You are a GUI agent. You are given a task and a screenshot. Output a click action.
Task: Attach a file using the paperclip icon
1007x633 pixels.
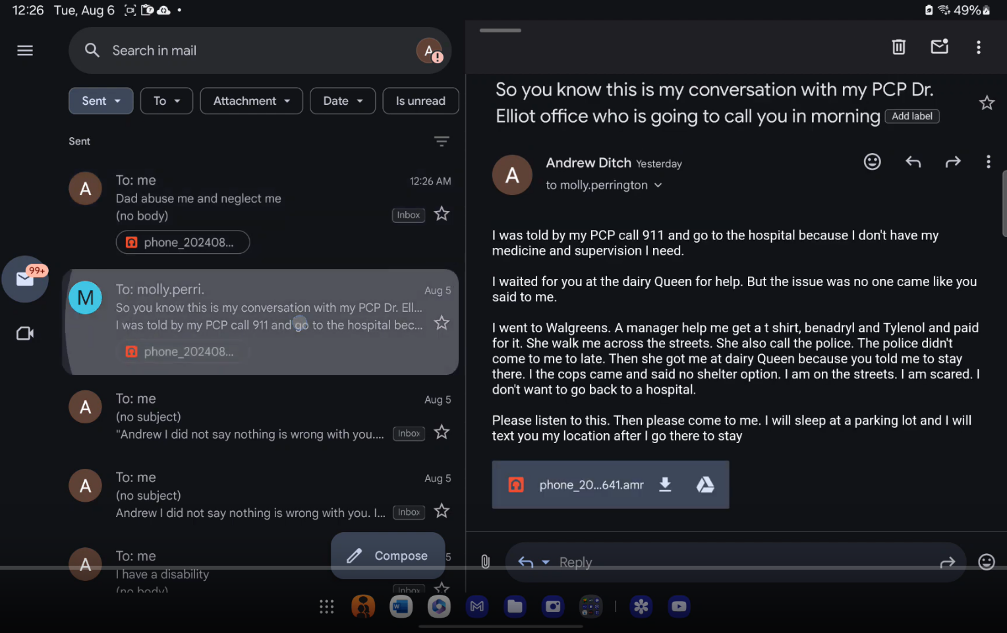pos(485,562)
